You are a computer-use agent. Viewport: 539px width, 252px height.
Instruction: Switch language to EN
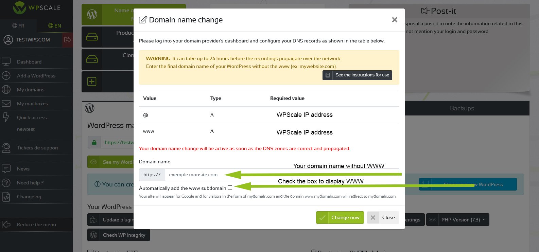point(55,26)
